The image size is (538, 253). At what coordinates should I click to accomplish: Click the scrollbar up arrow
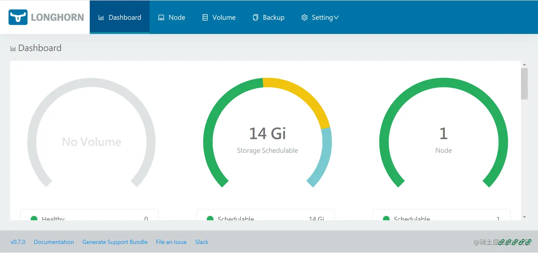[x=524, y=64]
